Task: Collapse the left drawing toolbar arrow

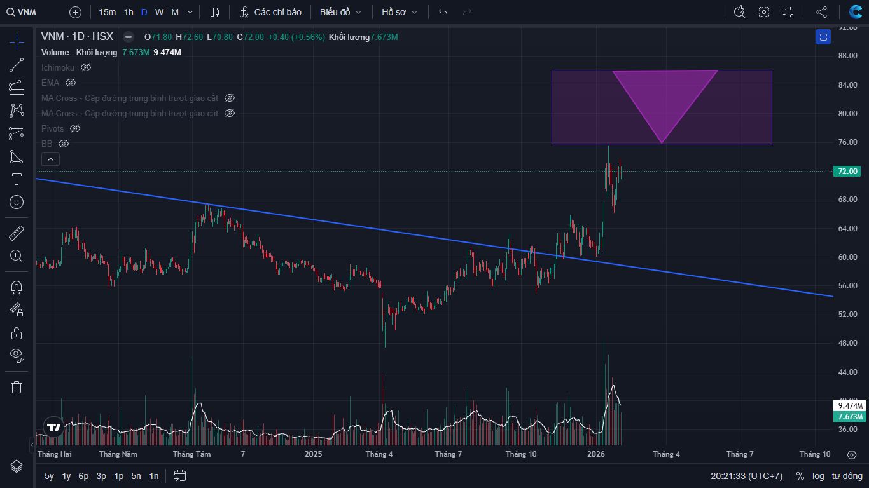Action: pyautogui.click(x=32, y=445)
